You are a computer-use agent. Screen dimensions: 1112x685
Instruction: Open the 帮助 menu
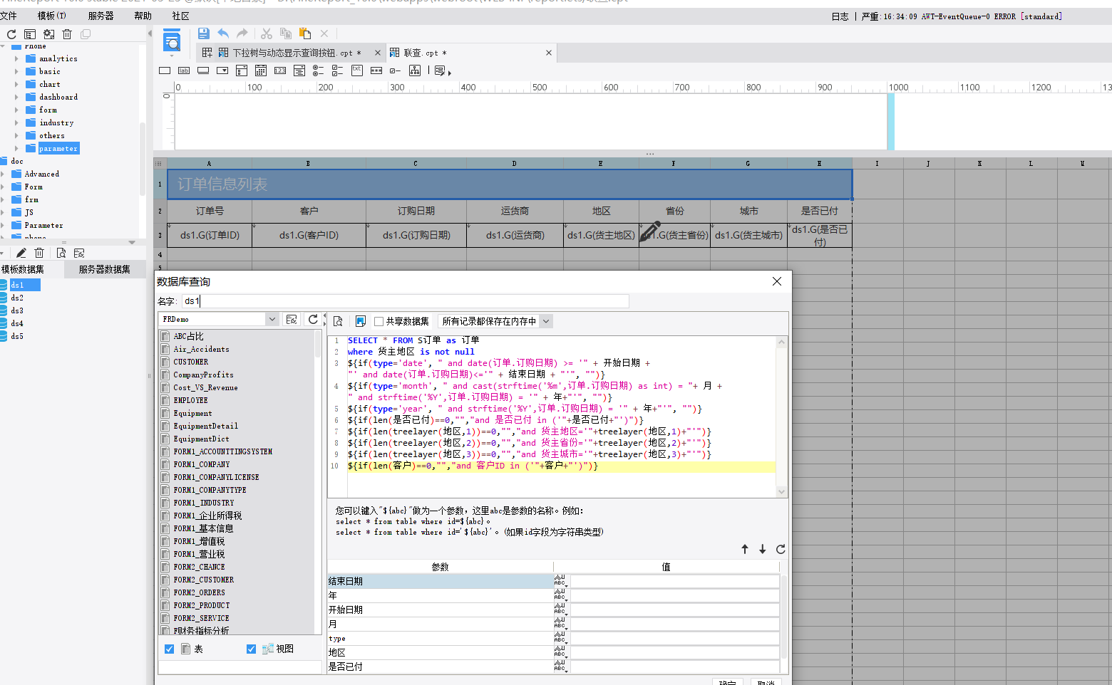click(143, 16)
